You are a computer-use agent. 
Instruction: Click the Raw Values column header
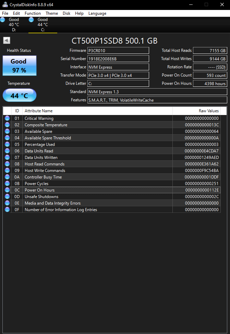coord(197,111)
